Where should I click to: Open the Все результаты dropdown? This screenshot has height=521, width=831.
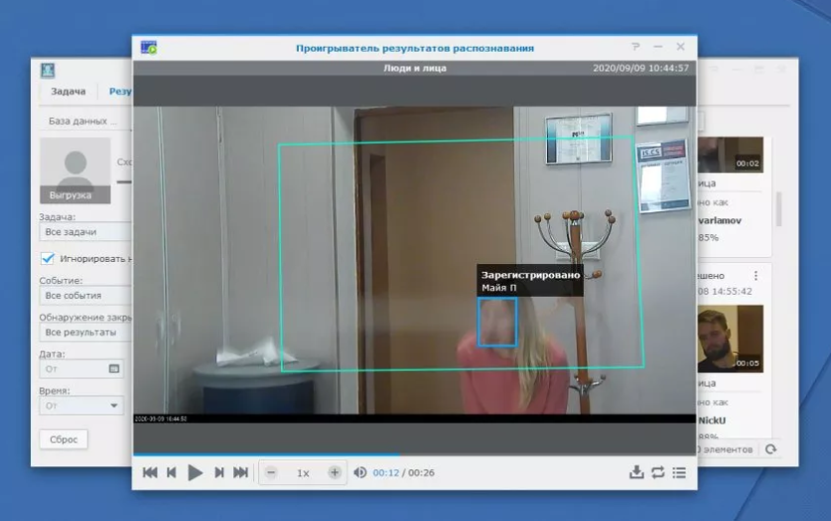84,332
